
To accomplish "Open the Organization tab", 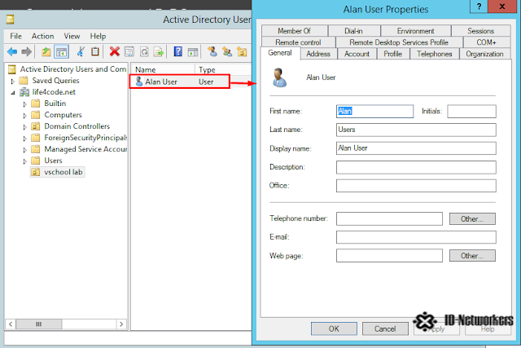I will 484,54.
